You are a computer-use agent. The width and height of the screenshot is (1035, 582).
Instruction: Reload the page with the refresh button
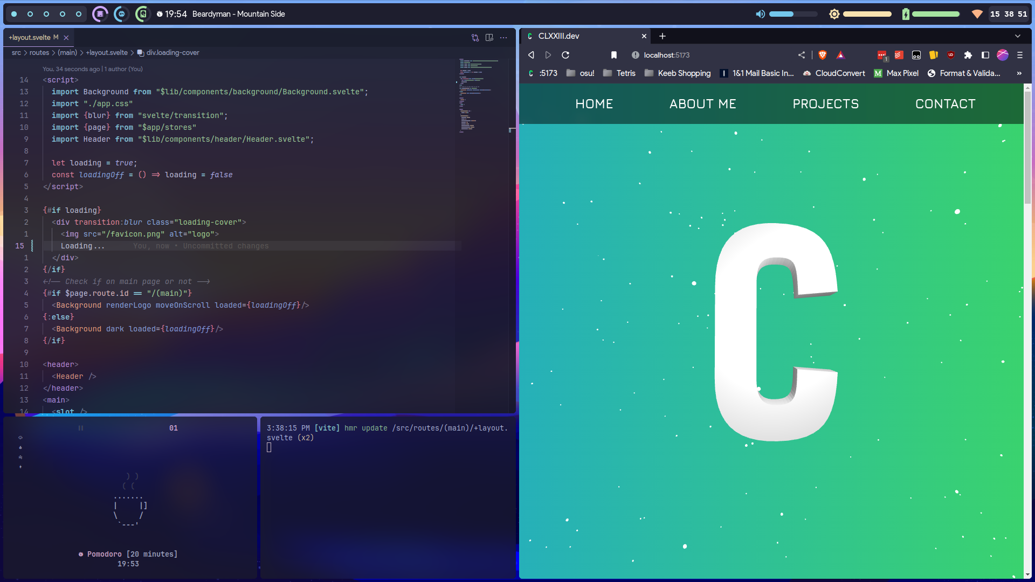pyautogui.click(x=565, y=55)
